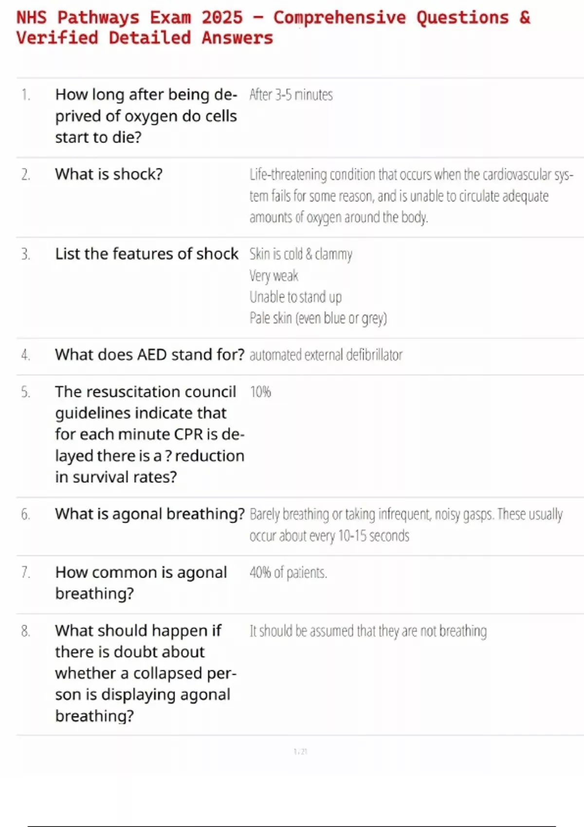This screenshot has height=827, width=584.
Task: Click the "Skin is cold & clammy" line
Action: (x=301, y=254)
